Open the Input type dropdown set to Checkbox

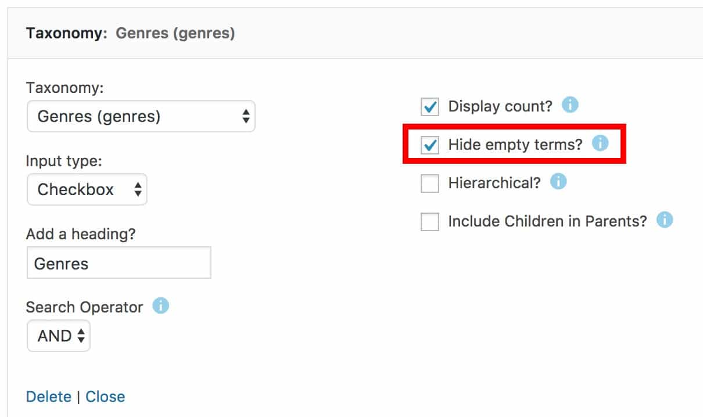click(x=87, y=189)
